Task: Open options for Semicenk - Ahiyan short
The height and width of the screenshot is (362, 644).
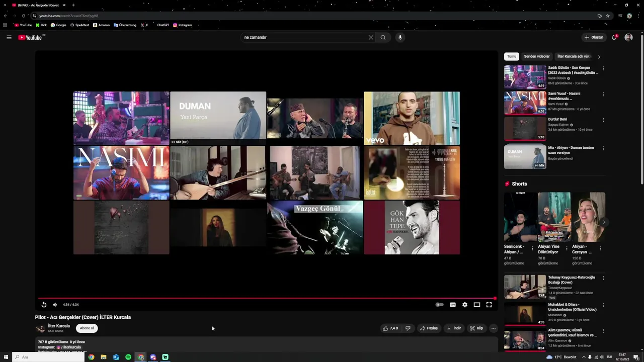Action: click(x=533, y=248)
